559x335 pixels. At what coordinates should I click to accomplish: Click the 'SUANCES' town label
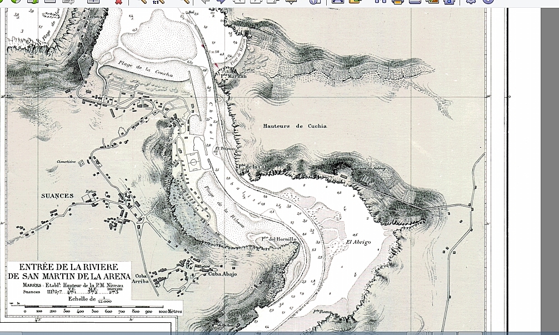(x=57, y=196)
